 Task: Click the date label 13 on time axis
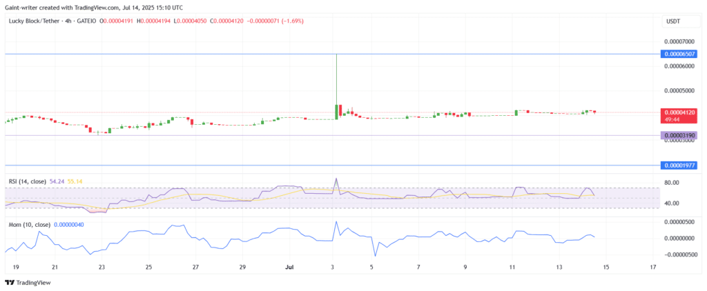point(559,267)
